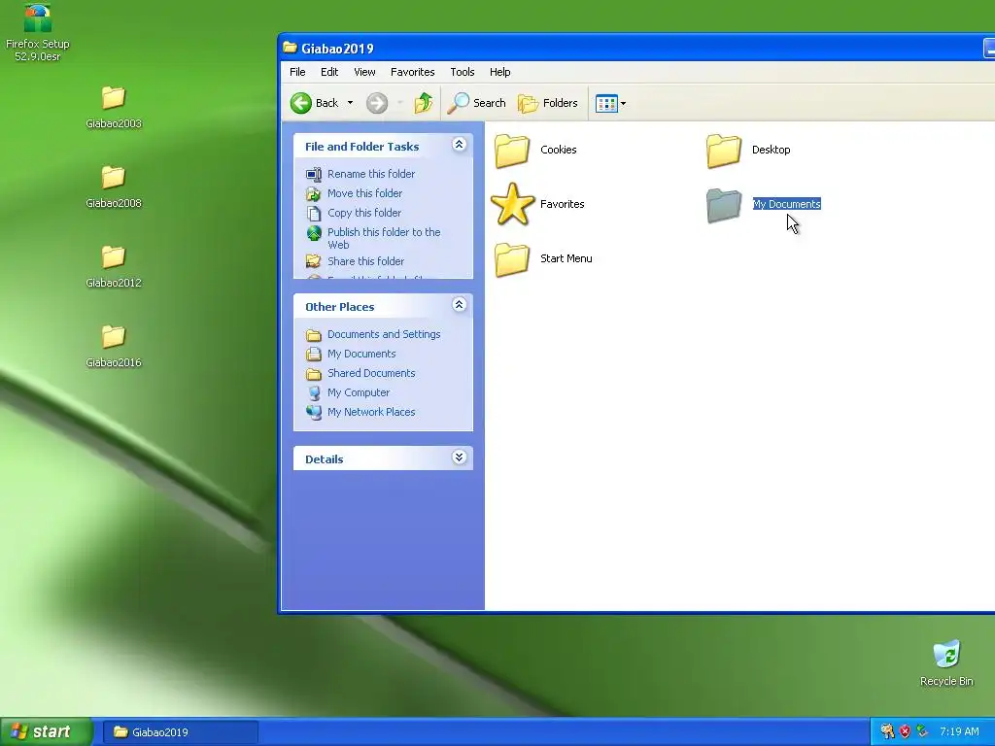Click the taskbar clock showing 7:19 AM
The width and height of the screenshot is (995, 746).
[x=959, y=732]
